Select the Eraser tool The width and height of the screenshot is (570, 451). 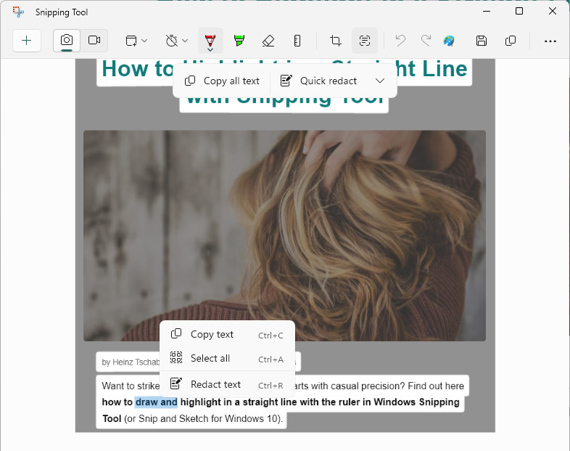(x=268, y=41)
